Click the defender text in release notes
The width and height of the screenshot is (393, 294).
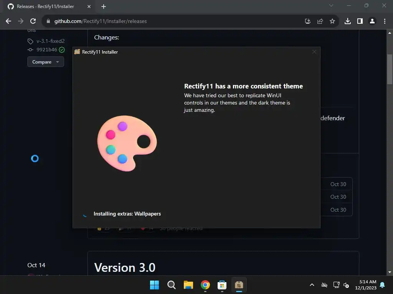tap(333, 118)
